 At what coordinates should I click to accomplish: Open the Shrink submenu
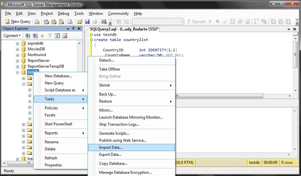(131, 85)
